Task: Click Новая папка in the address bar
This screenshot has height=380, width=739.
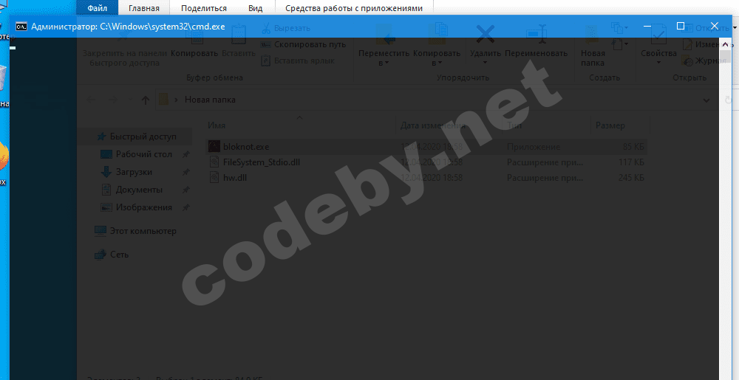Action: point(210,100)
